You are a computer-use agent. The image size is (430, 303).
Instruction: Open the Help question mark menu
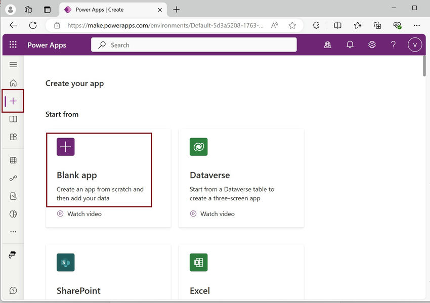pyautogui.click(x=393, y=45)
